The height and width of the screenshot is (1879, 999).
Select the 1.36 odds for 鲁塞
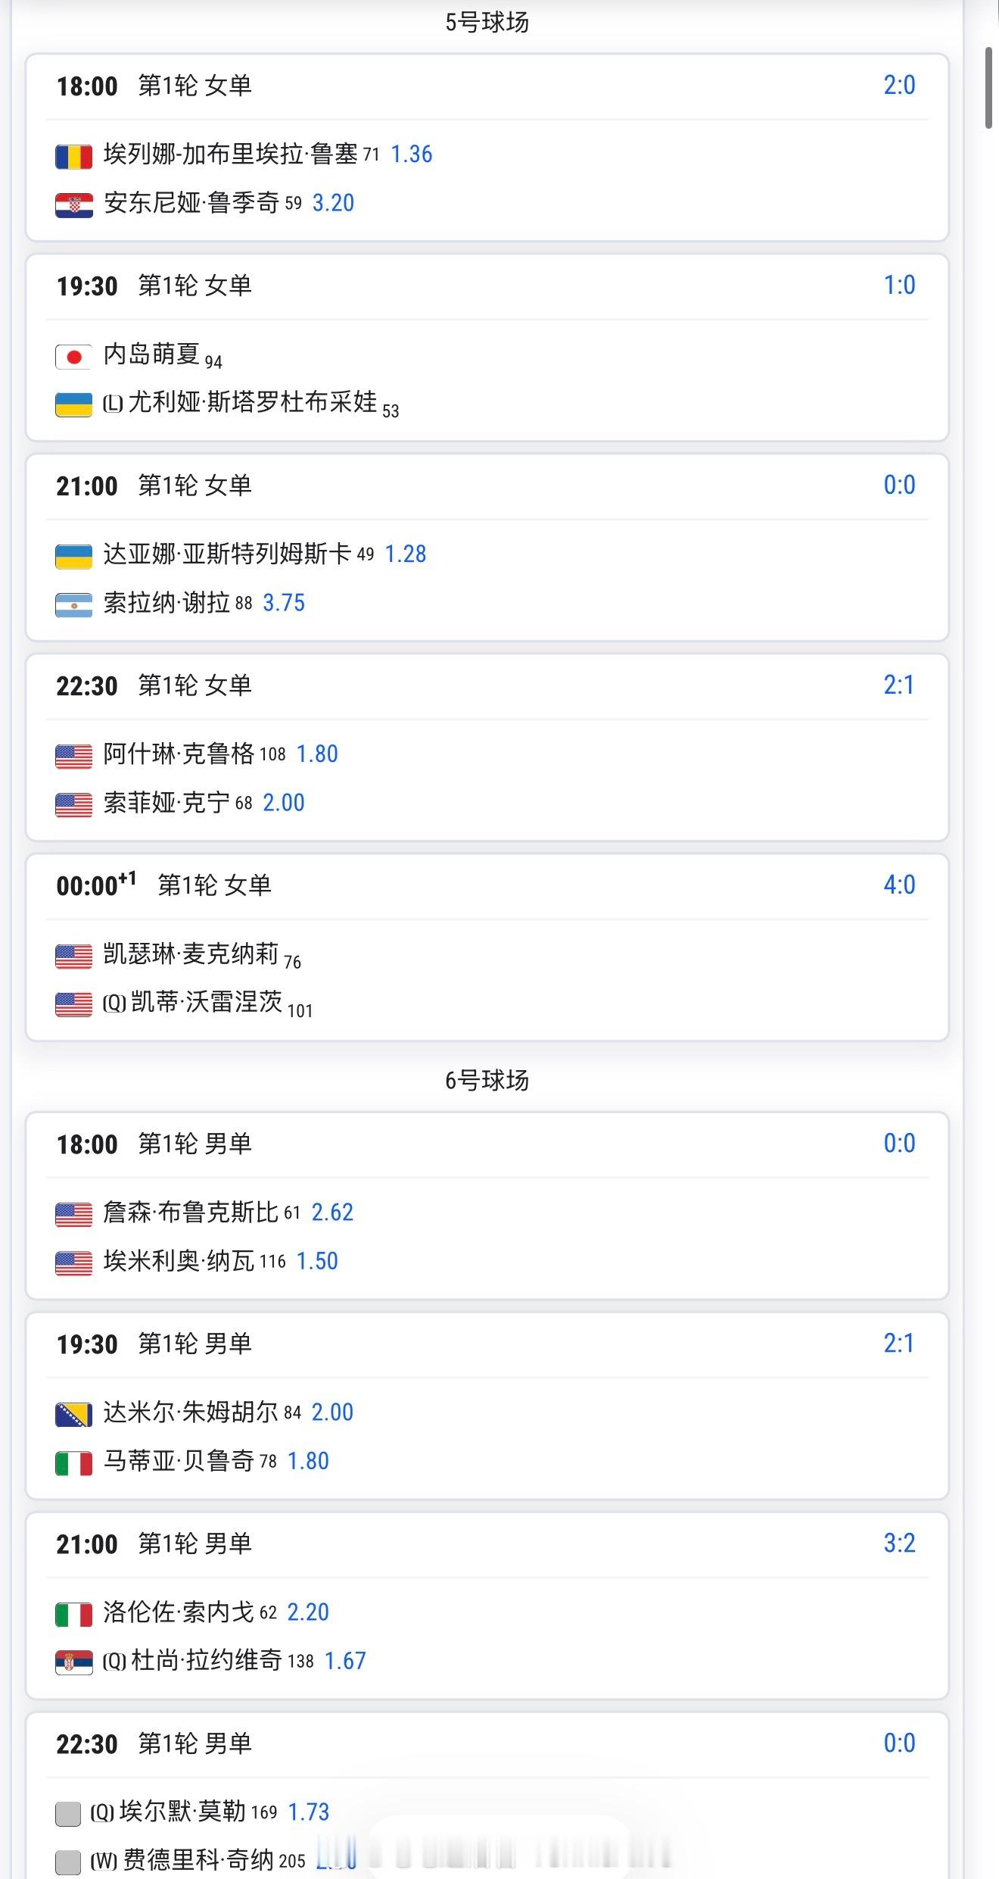point(411,155)
